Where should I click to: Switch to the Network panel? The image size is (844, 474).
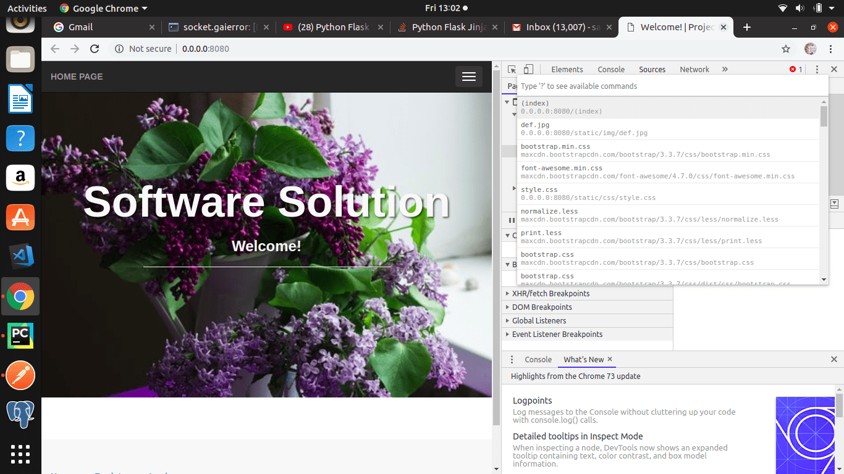[x=694, y=69]
